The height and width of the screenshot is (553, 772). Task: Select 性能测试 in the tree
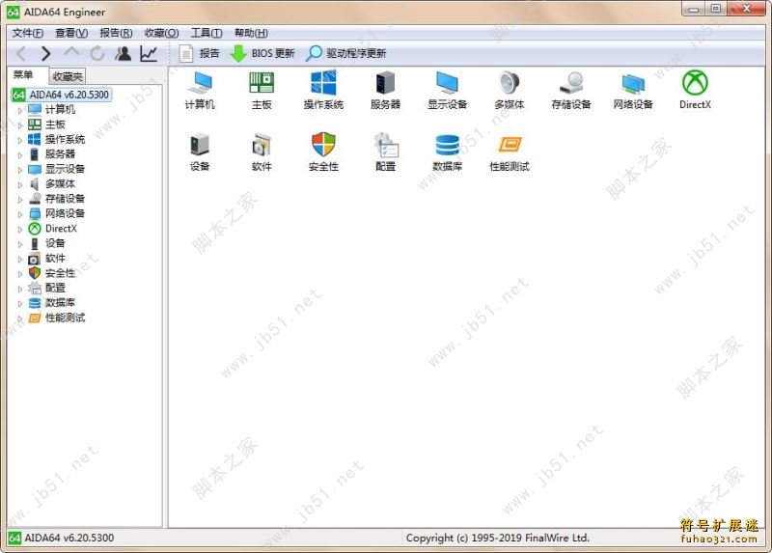[65, 318]
